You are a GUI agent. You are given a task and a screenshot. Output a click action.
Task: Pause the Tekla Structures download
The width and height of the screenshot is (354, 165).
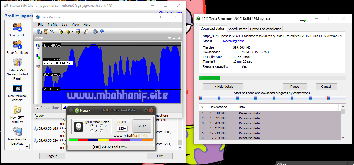click(x=295, y=87)
